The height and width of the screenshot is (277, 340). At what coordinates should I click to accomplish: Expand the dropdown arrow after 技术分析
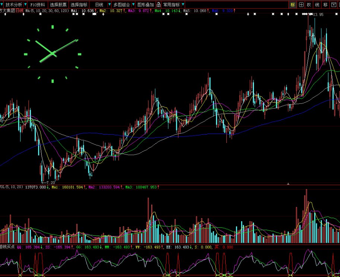click(25, 5)
